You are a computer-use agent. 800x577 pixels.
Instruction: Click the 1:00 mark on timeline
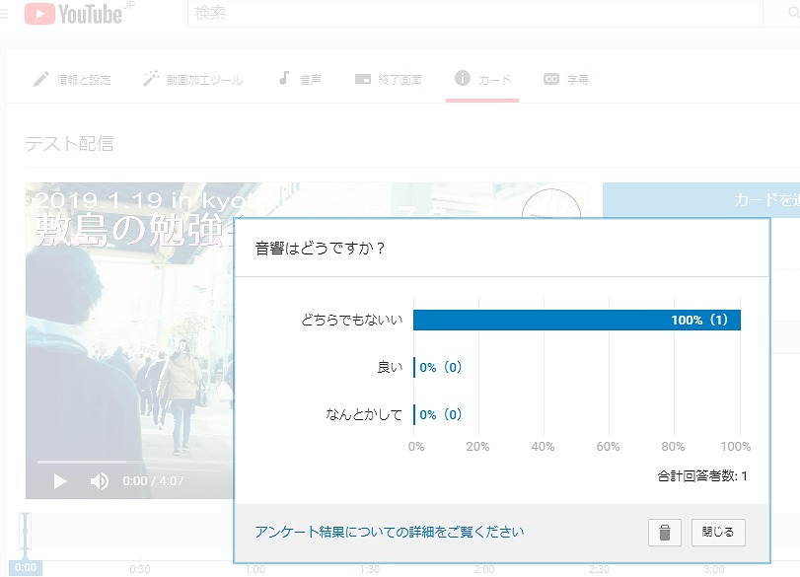(255, 568)
